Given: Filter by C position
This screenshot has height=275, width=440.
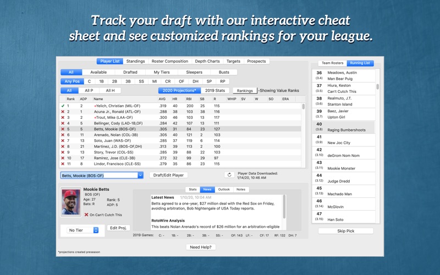Looking at the screenshot, I should (89, 81).
